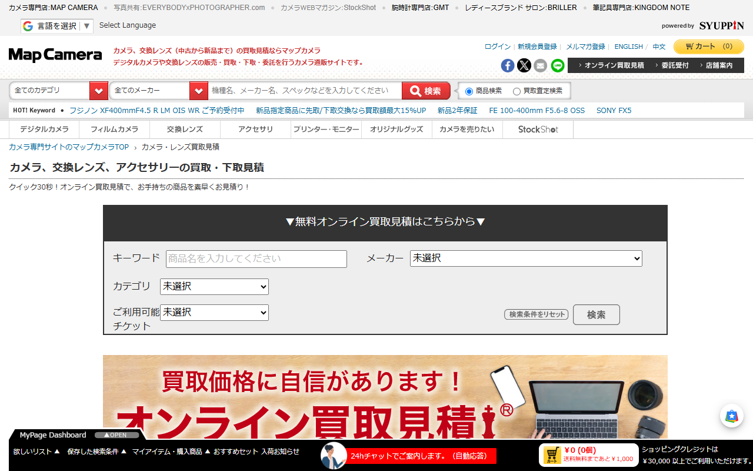Open the プリンター・モニター menu
Screen dimensions: 753x471
pos(326,130)
